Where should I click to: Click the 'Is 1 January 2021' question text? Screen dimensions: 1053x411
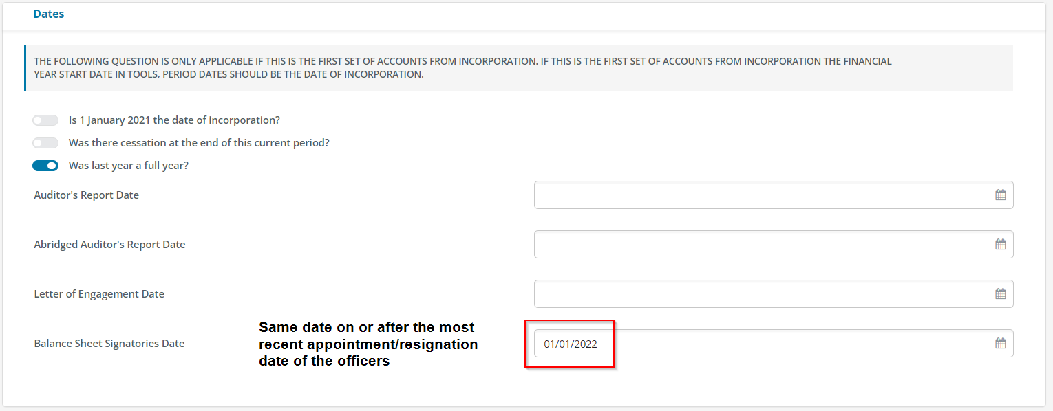pos(174,120)
